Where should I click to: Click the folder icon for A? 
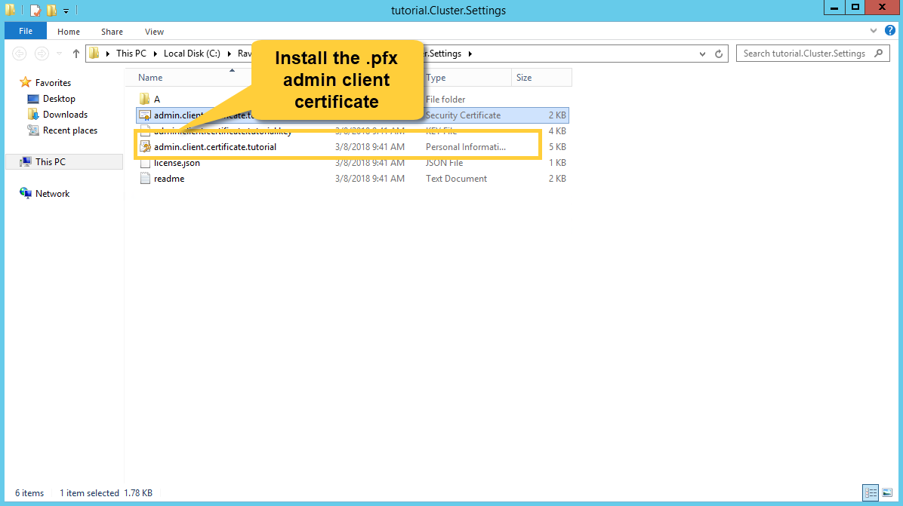tap(144, 99)
